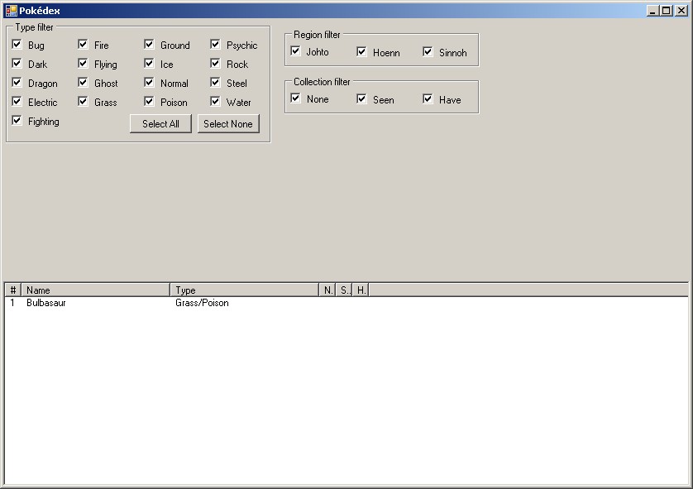Image resolution: width=693 pixels, height=489 pixels.
Task: Click the Grass/Poison type cell
Action: pyautogui.click(x=202, y=303)
